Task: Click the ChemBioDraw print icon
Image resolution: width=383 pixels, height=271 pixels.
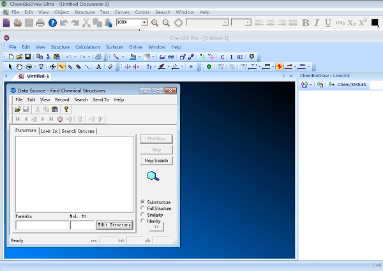Action: [40, 23]
